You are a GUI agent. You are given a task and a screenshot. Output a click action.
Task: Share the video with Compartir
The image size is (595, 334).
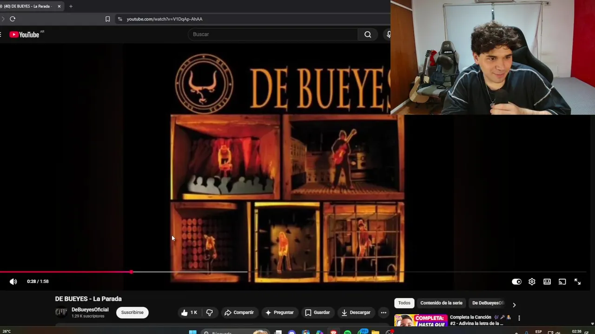click(239, 313)
